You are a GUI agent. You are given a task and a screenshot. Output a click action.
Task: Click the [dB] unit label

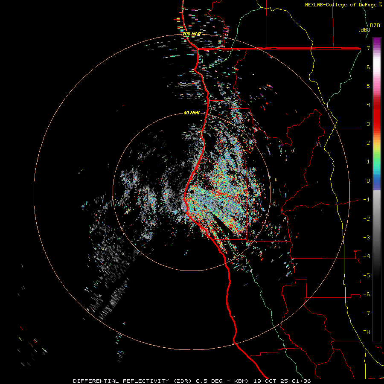[x=364, y=29]
